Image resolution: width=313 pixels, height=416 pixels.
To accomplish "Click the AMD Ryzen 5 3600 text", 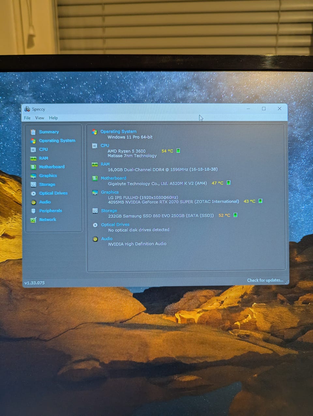I will (x=127, y=151).
